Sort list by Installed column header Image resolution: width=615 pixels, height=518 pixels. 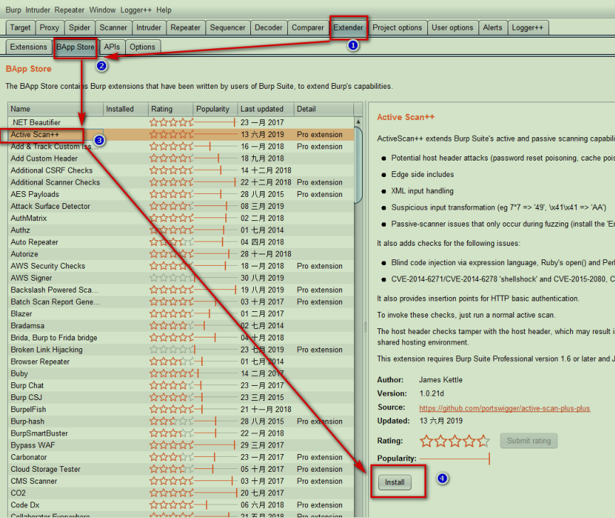pos(126,109)
